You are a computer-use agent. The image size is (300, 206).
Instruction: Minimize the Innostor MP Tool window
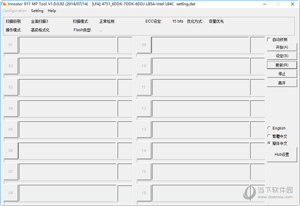click(264, 4)
